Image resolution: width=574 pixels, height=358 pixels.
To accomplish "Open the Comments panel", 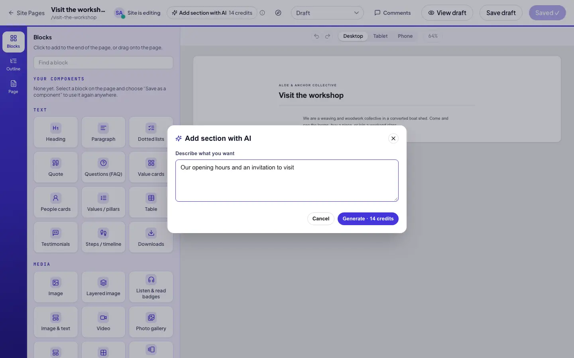I will (x=393, y=13).
